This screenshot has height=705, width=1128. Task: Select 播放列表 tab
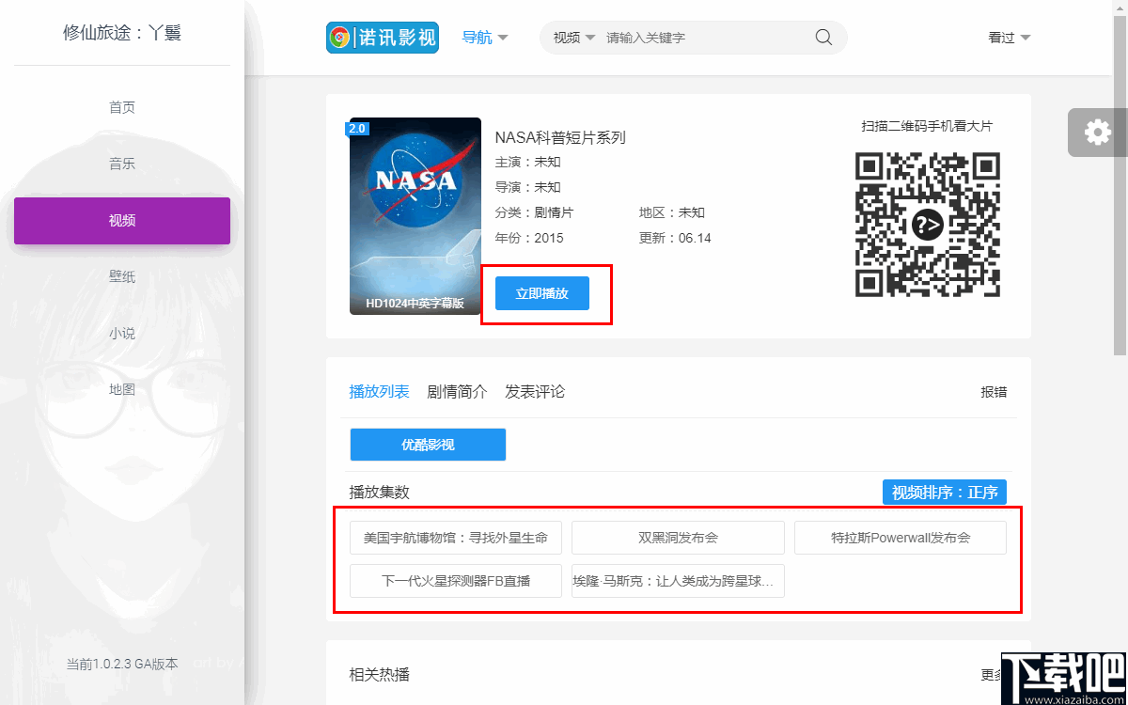click(x=379, y=392)
